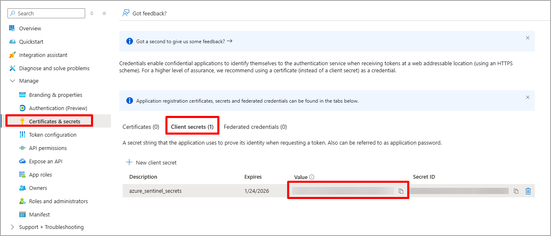Click the up-down arrows beside Search

(92, 13)
